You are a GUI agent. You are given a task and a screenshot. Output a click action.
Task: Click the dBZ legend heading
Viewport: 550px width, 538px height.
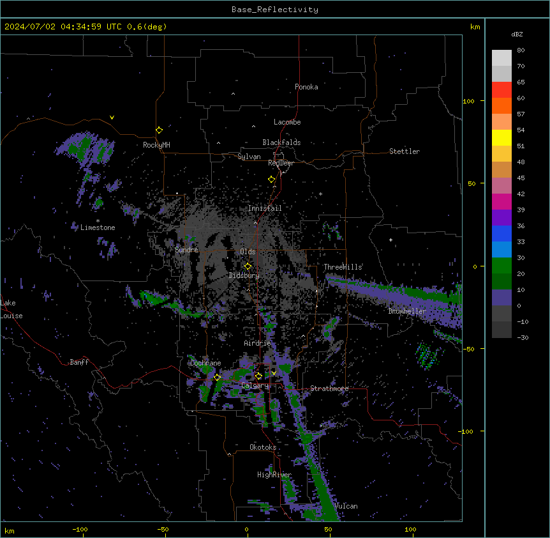click(517, 34)
